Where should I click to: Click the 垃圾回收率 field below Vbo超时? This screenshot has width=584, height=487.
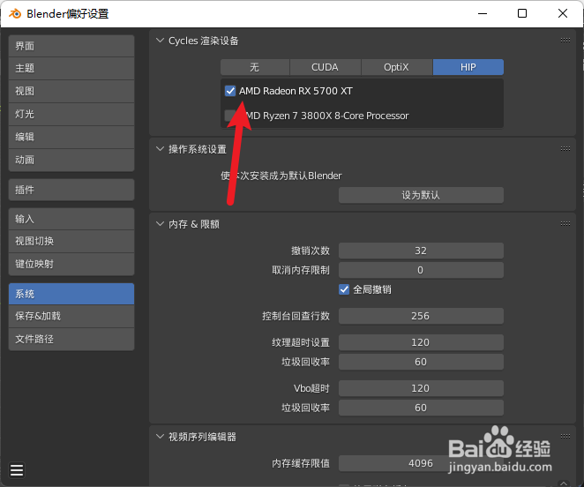(x=421, y=408)
